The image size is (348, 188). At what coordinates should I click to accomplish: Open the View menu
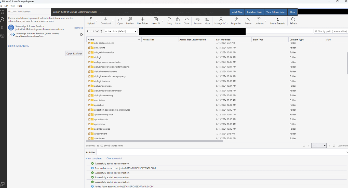point(13,6)
